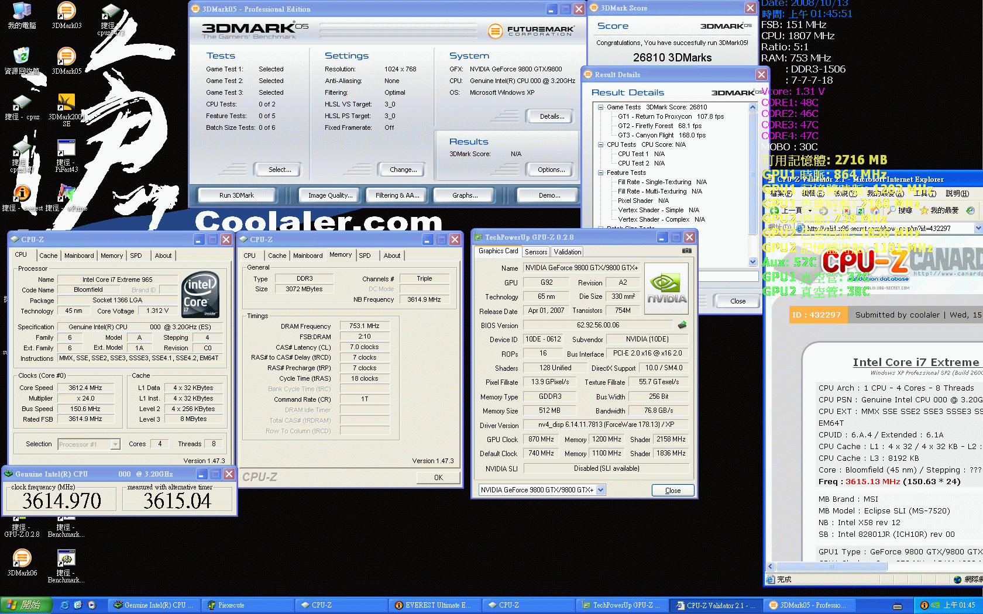Viewport: 983px width, 614px height.
Task: Open GPU selection dropdown in GPU-Z
Action: pyautogui.click(x=601, y=490)
